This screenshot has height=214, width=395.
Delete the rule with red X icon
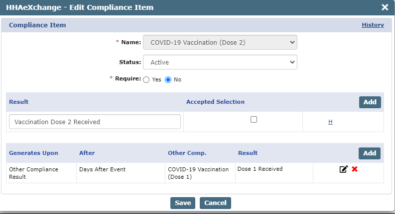tap(355, 169)
